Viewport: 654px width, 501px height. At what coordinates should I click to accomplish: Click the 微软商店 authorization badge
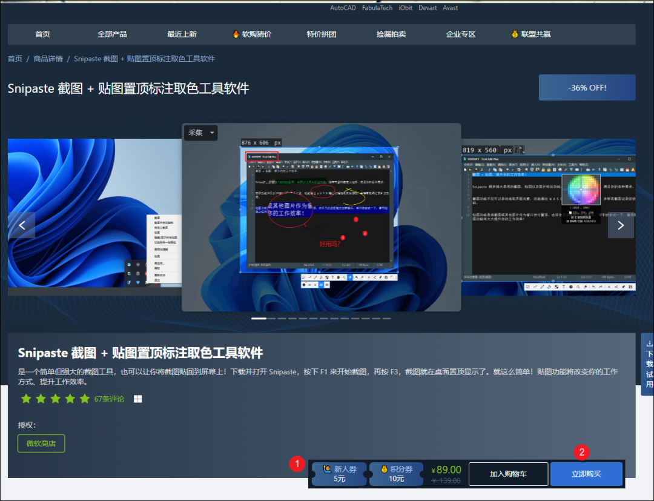(41, 443)
